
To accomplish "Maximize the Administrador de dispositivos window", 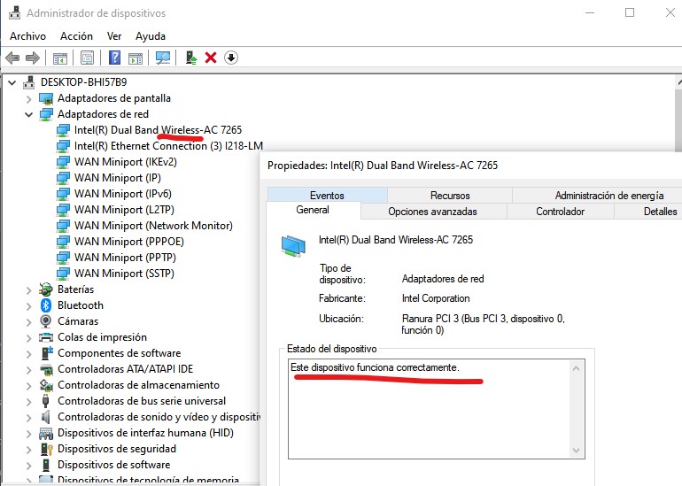I will coord(630,12).
